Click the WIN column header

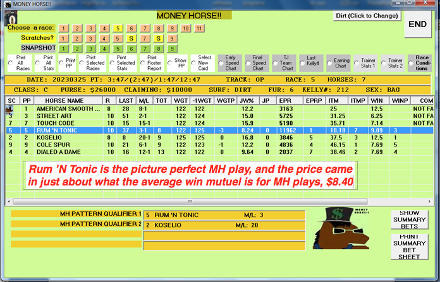379,101
